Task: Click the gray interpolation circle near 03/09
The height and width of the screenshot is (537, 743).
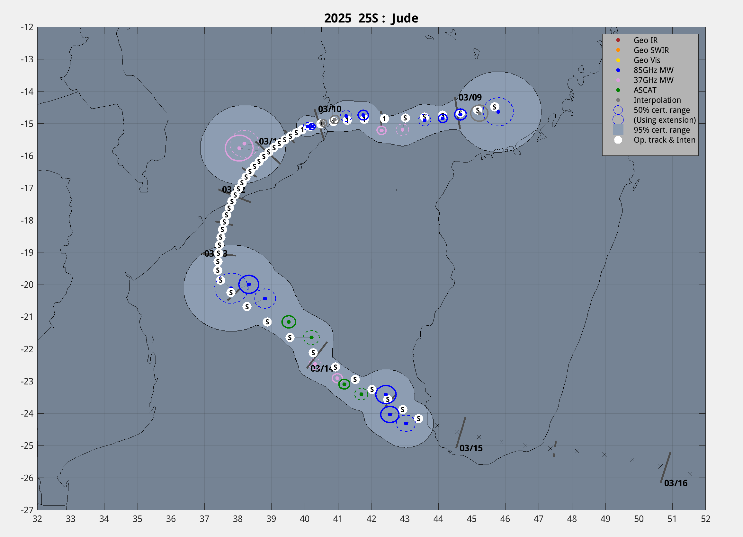Action: 479,113
